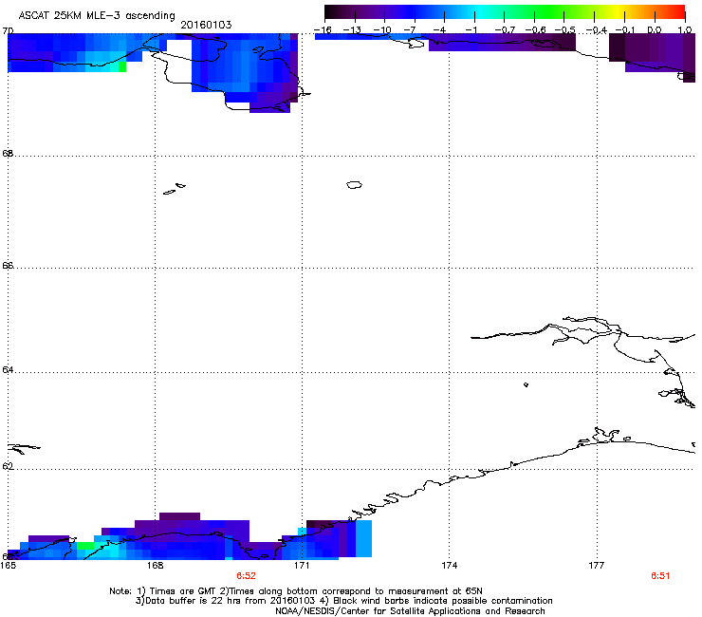Click the longitude label 171
Image resolution: width=702 pixels, height=617 pixels.
tap(302, 566)
